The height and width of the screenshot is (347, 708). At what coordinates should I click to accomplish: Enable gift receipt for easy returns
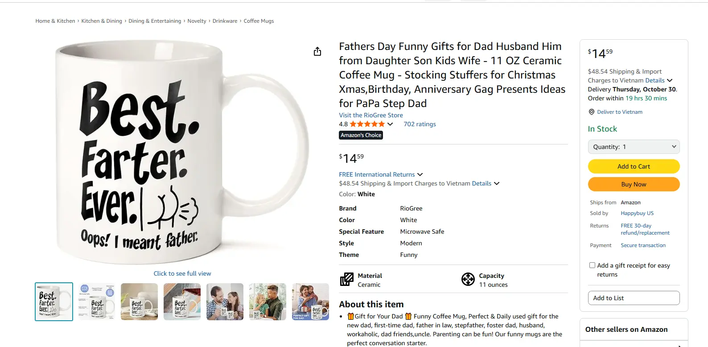pyautogui.click(x=592, y=265)
